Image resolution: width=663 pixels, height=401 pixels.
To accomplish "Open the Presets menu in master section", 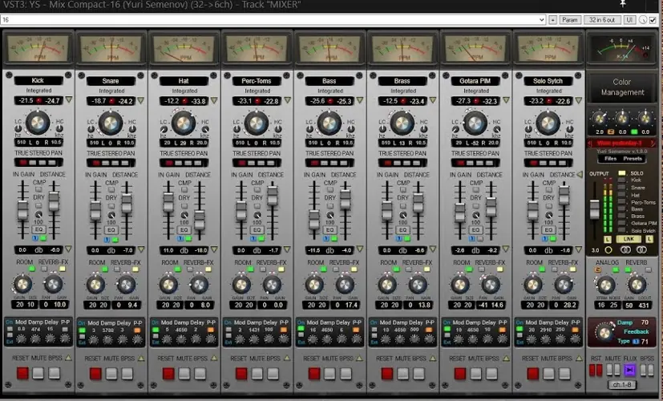I will (x=633, y=159).
